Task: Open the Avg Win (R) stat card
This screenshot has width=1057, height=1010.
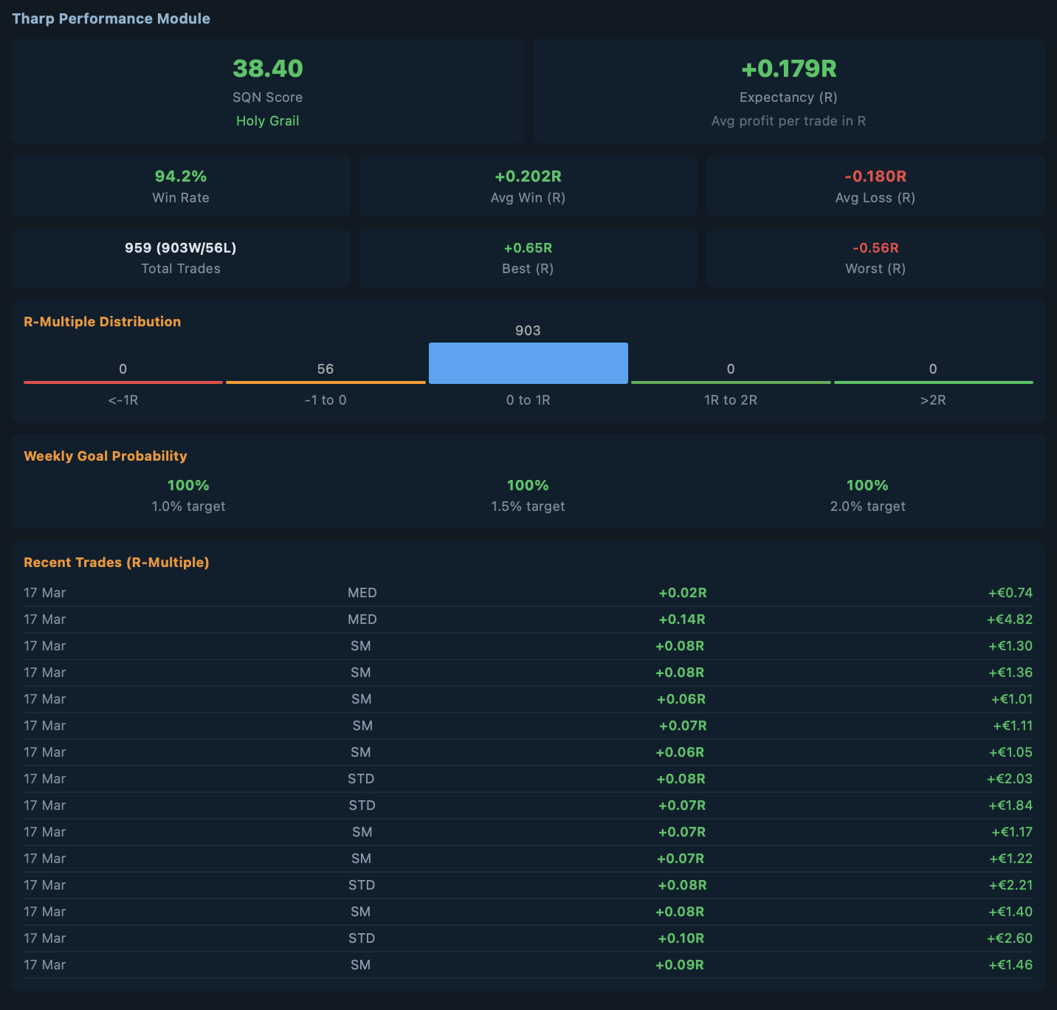Action: pos(527,185)
